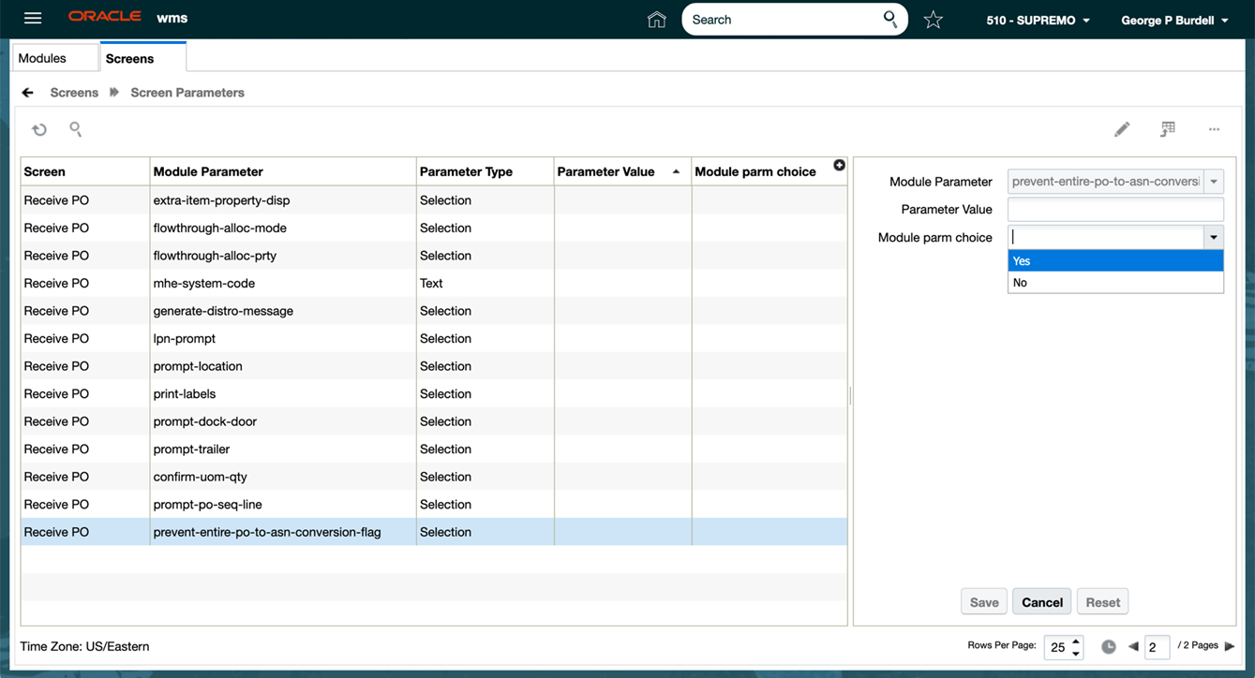Open the hamburger navigation menu

tap(33, 19)
